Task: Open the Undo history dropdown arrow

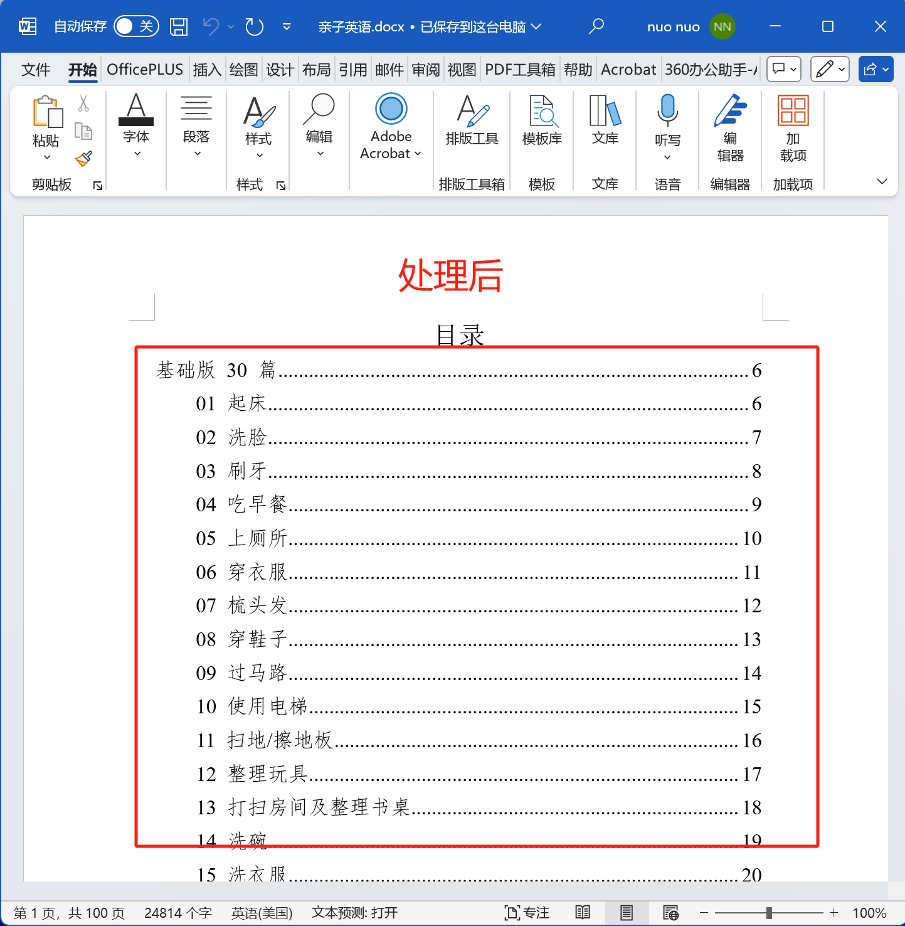Action: point(231,27)
